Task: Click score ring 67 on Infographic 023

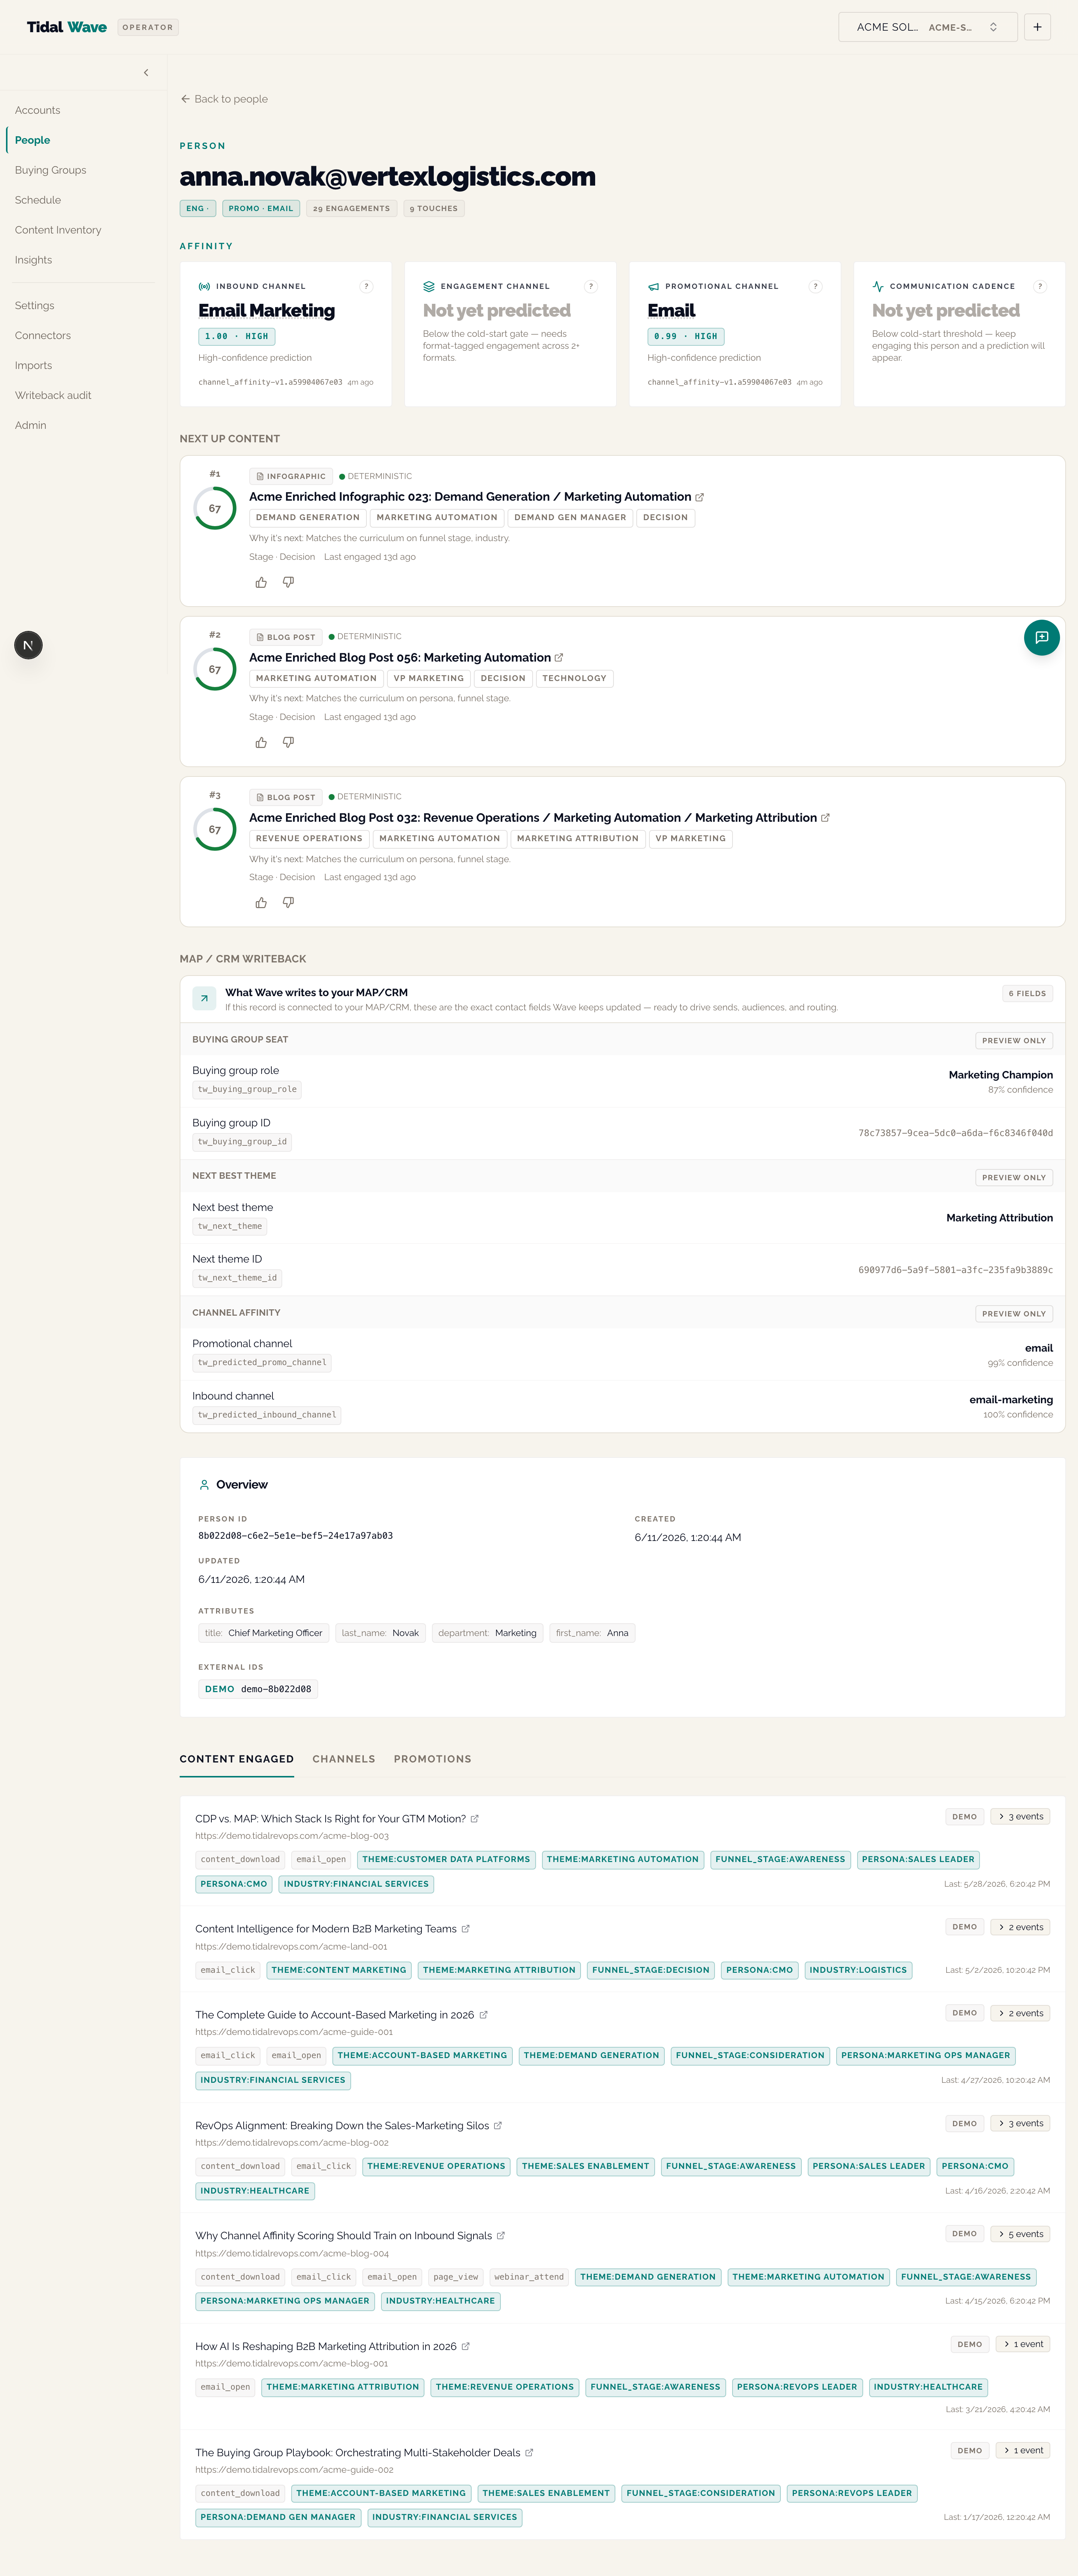Action: pyautogui.click(x=215, y=508)
